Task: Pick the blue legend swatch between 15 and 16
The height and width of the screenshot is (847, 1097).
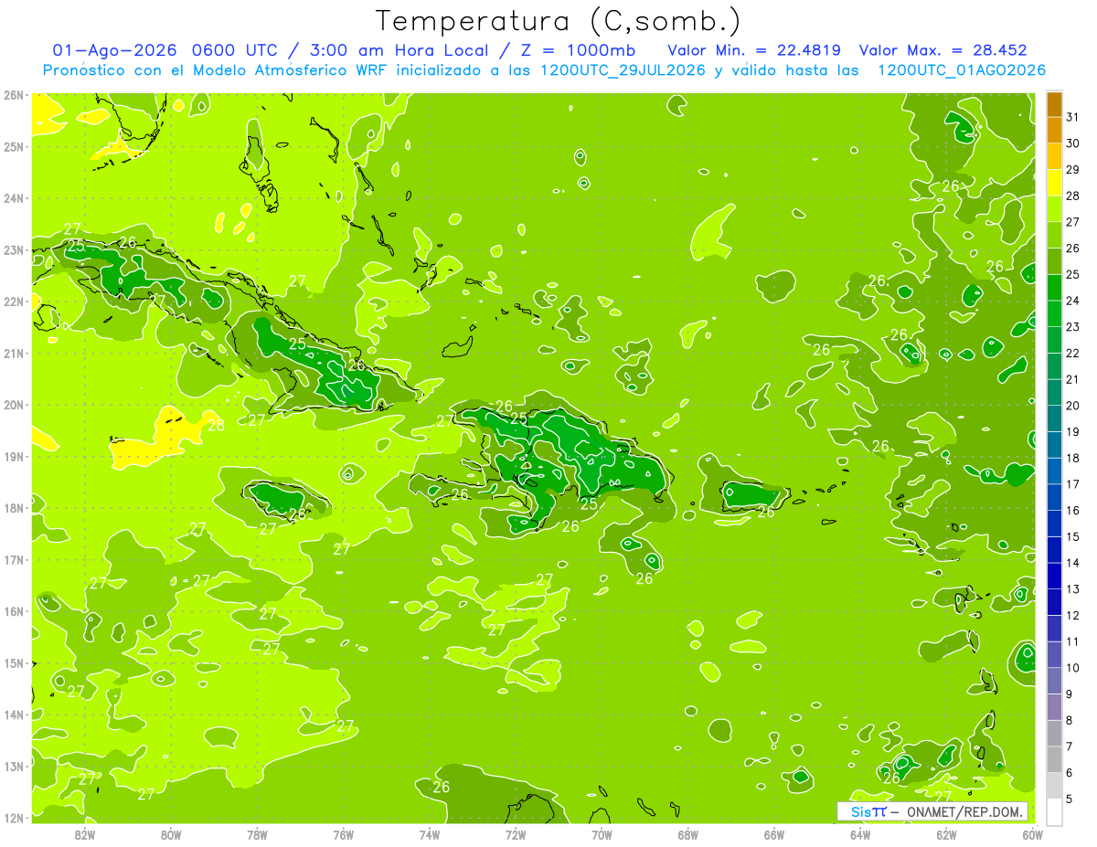Action: [x=1054, y=524]
